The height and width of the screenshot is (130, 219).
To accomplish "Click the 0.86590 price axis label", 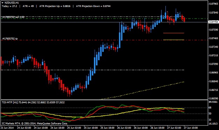I will [213, 99].
